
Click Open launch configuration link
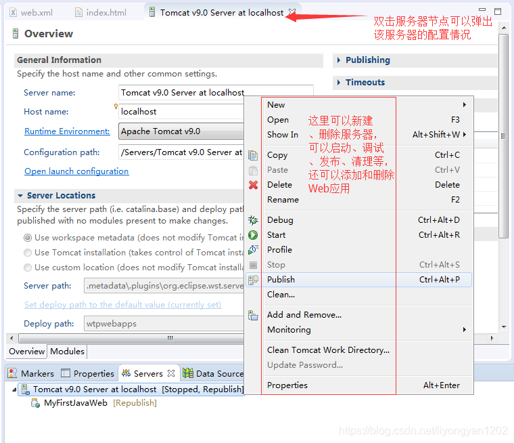76,171
